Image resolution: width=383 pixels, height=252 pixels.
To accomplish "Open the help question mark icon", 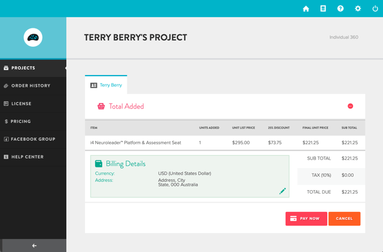I will [x=340, y=8].
